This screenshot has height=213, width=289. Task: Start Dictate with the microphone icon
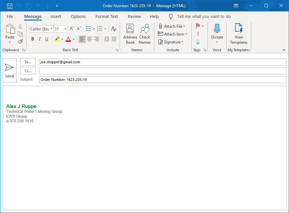[x=217, y=29]
